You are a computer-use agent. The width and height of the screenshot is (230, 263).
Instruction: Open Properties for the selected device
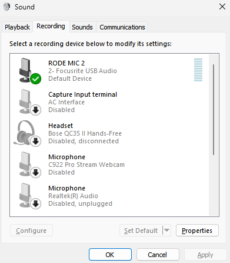click(197, 231)
